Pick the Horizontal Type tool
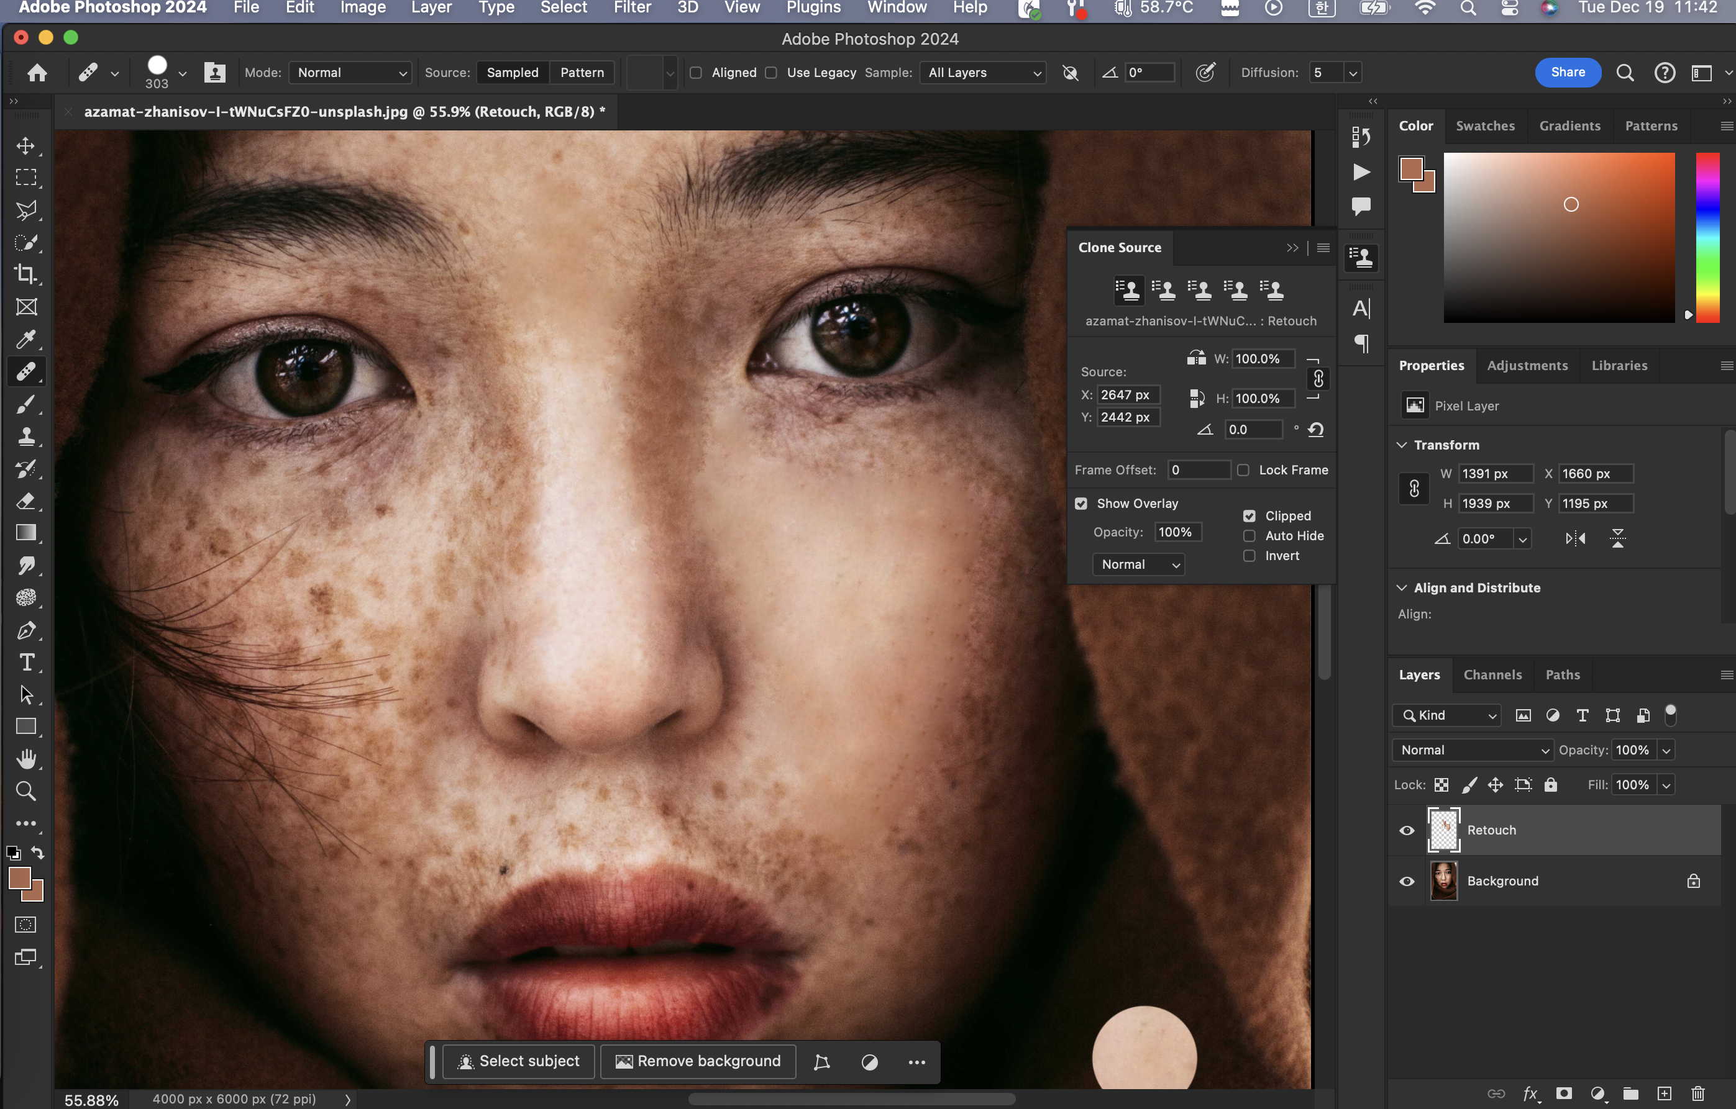1736x1109 pixels. click(27, 663)
